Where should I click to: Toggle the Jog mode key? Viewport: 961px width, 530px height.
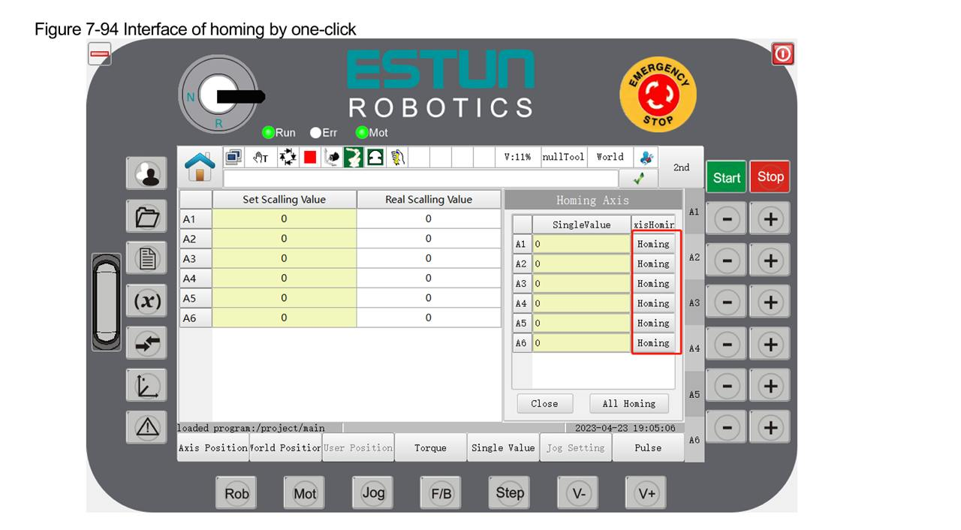[x=372, y=492]
